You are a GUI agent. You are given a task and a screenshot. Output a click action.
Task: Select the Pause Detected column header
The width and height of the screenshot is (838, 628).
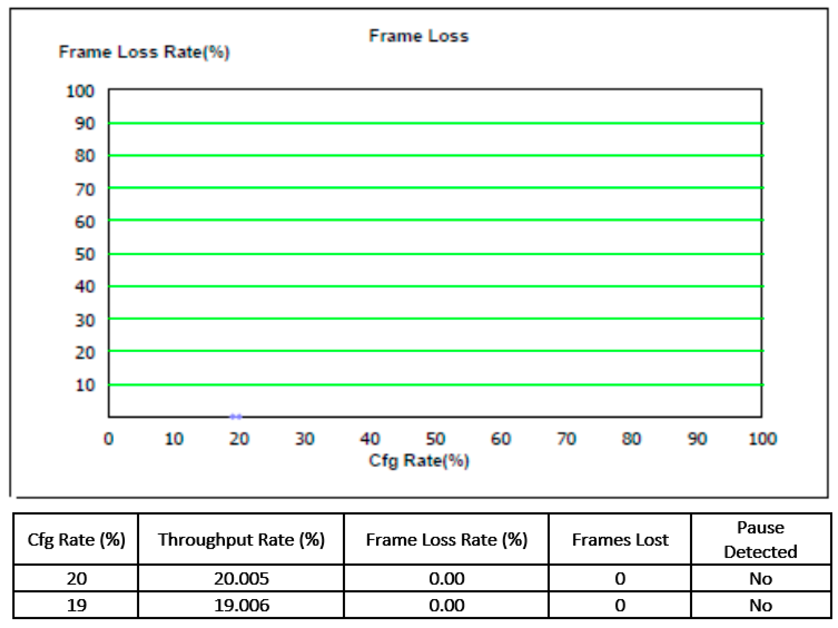(761, 539)
